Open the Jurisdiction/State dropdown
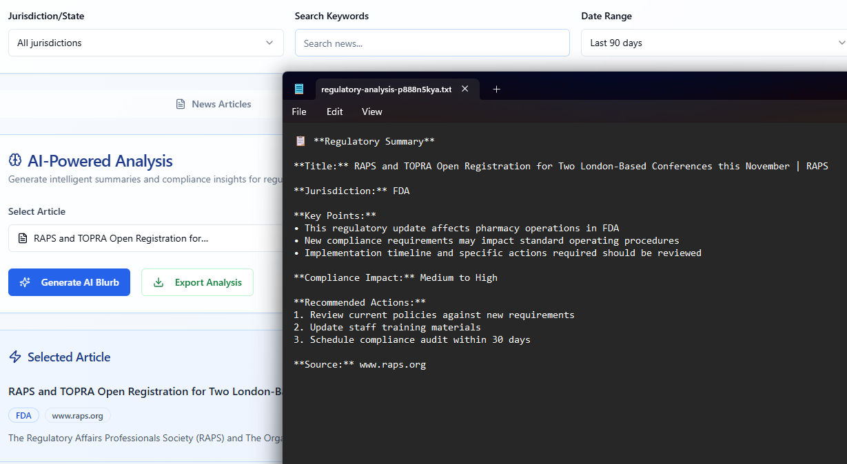Image resolution: width=847 pixels, height=464 pixels. [145, 43]
